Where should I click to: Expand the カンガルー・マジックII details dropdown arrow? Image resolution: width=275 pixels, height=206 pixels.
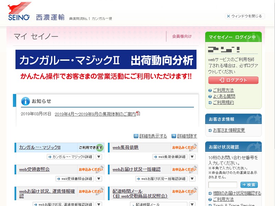pos(99,157)
